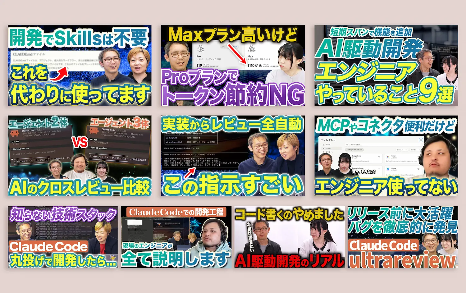466x293 pixels.
Task: Open the 'ClaudeCodeでの開発工程' thumbnail
Action: (176, 237)
